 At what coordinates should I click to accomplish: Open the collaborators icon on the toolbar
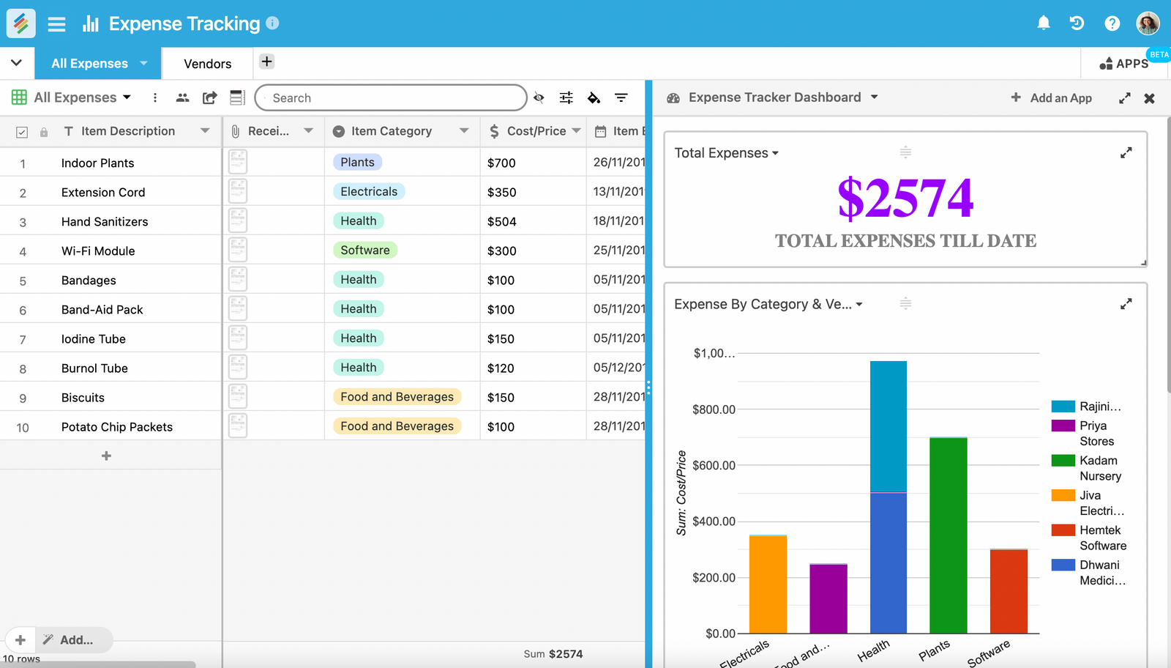[182, 97]
